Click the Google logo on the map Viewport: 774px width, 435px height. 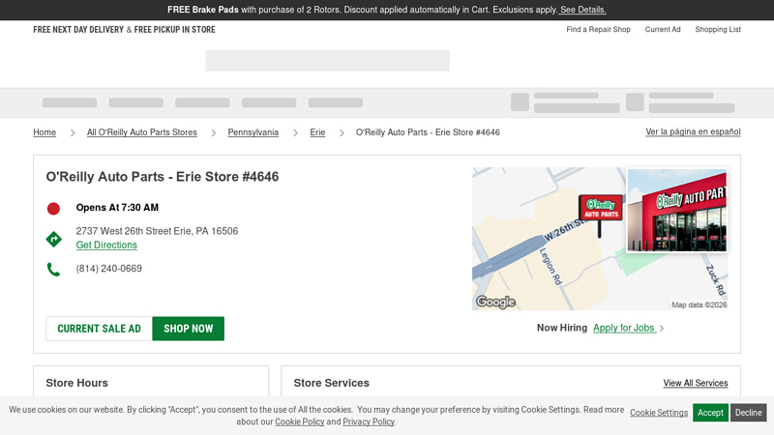coord(495,302)
